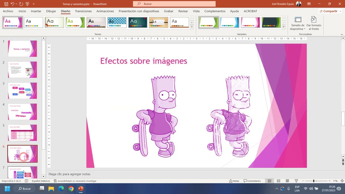The width and height of the screenshot is (345, 194).
Task: Click Español (México) language indicator
Action: tap(41, 181)
